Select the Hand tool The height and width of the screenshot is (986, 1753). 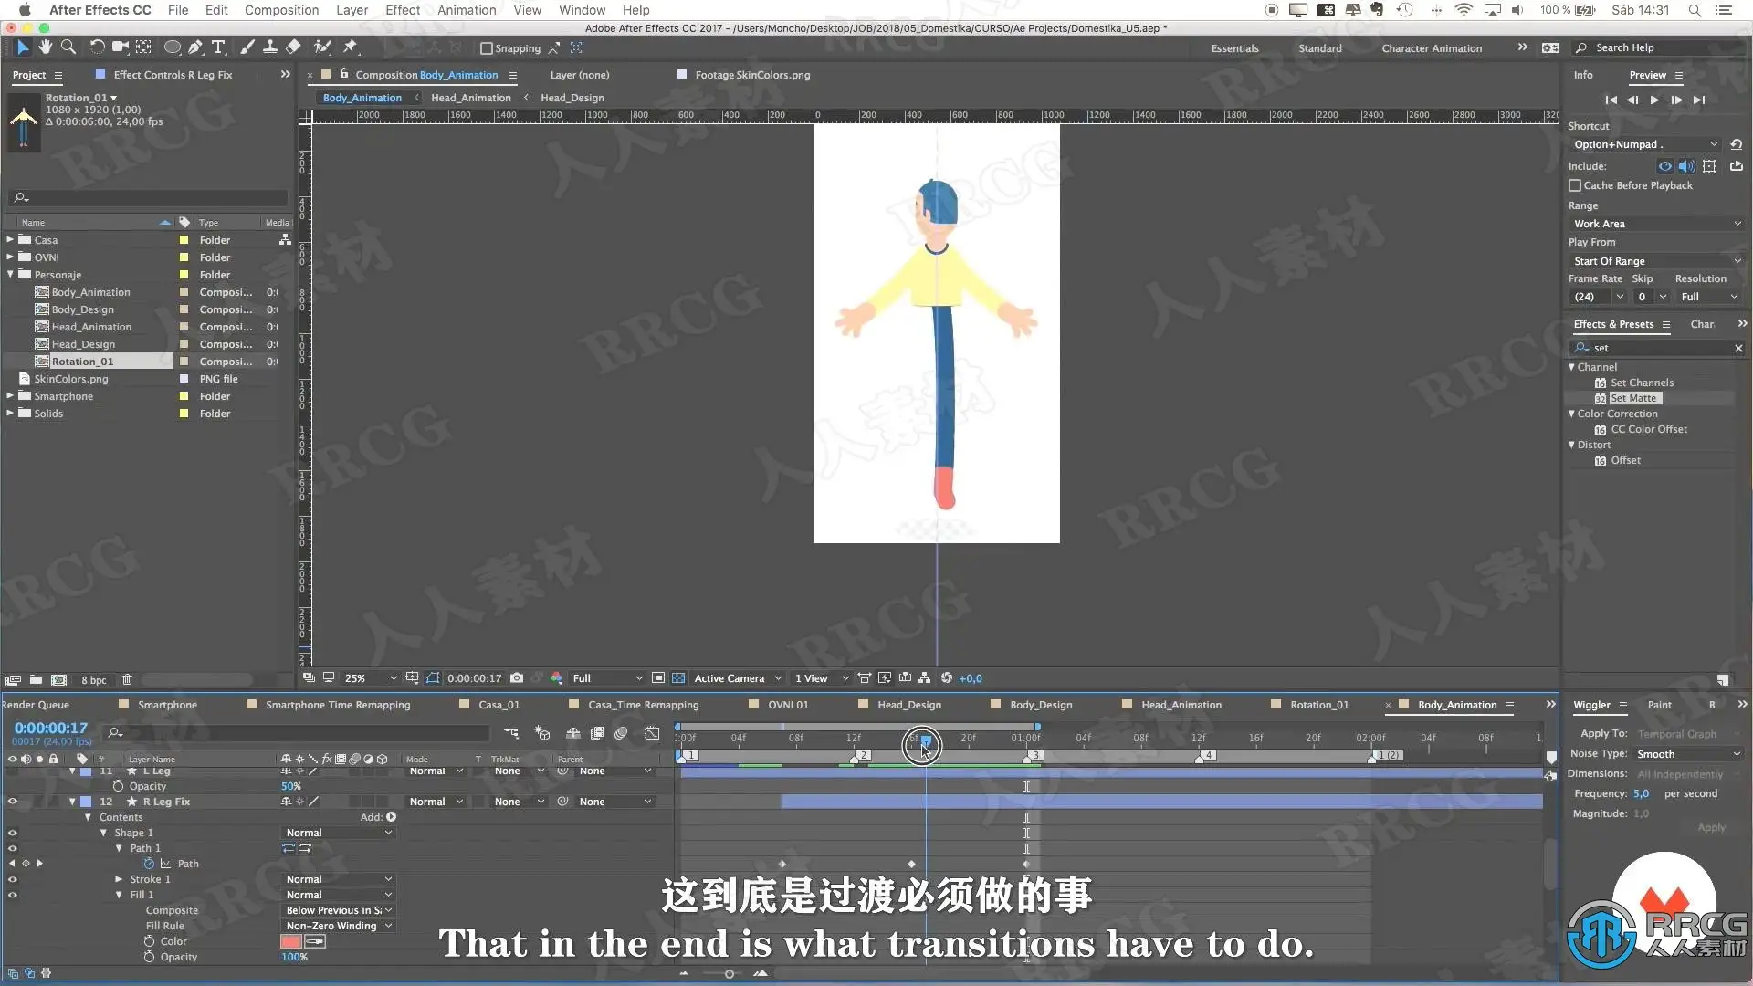[x=44, y=47]
